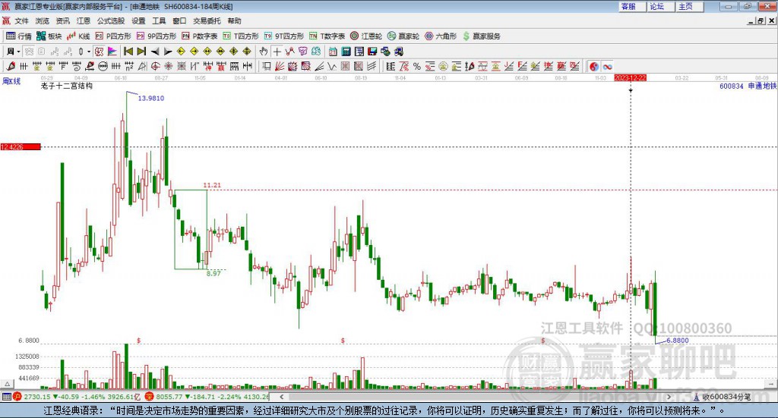Click the 客服 customer service button

click(x=631, y=6)
